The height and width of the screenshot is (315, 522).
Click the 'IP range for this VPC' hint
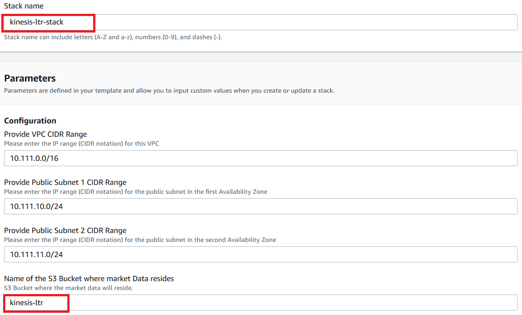click(82, 144)
